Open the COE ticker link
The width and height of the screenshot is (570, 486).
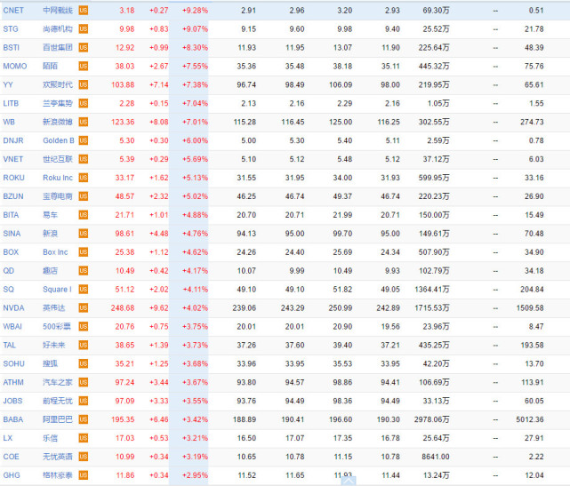(12, 457)
